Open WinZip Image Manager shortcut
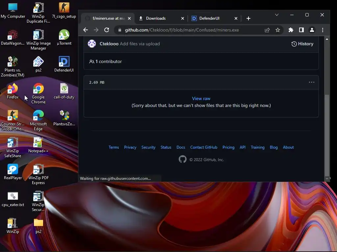Screen dimensions: 337x252 (x=38, y=40)
